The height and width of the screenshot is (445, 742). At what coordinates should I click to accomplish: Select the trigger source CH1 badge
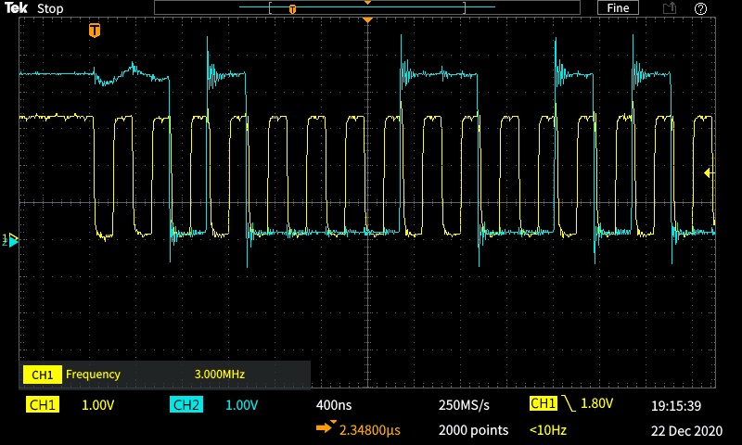pos(543,404)
